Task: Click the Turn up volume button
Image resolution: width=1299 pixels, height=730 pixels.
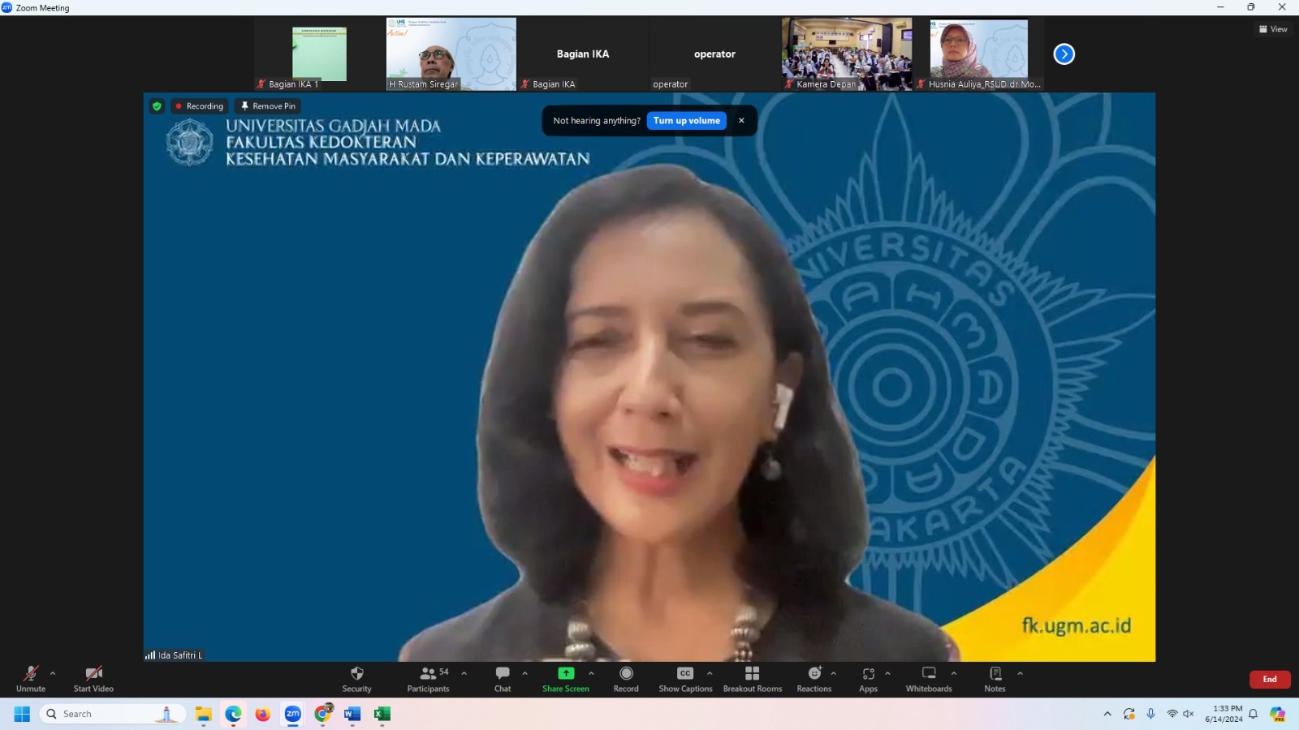Action: [x=687, y=121]
